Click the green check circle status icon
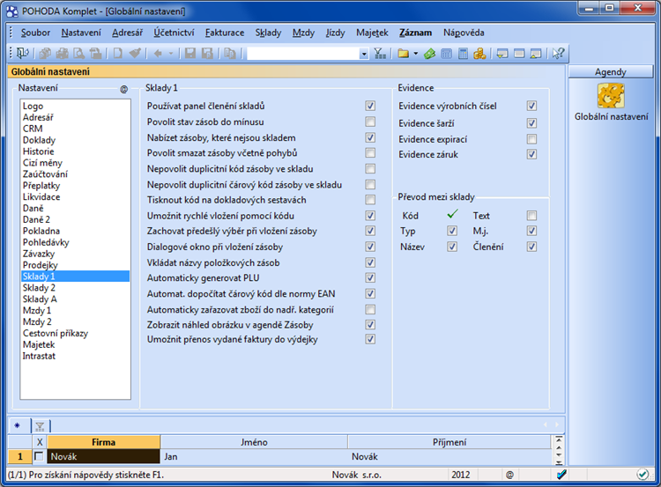Viewport: 661px width, 487px height. tap(642, 475)
